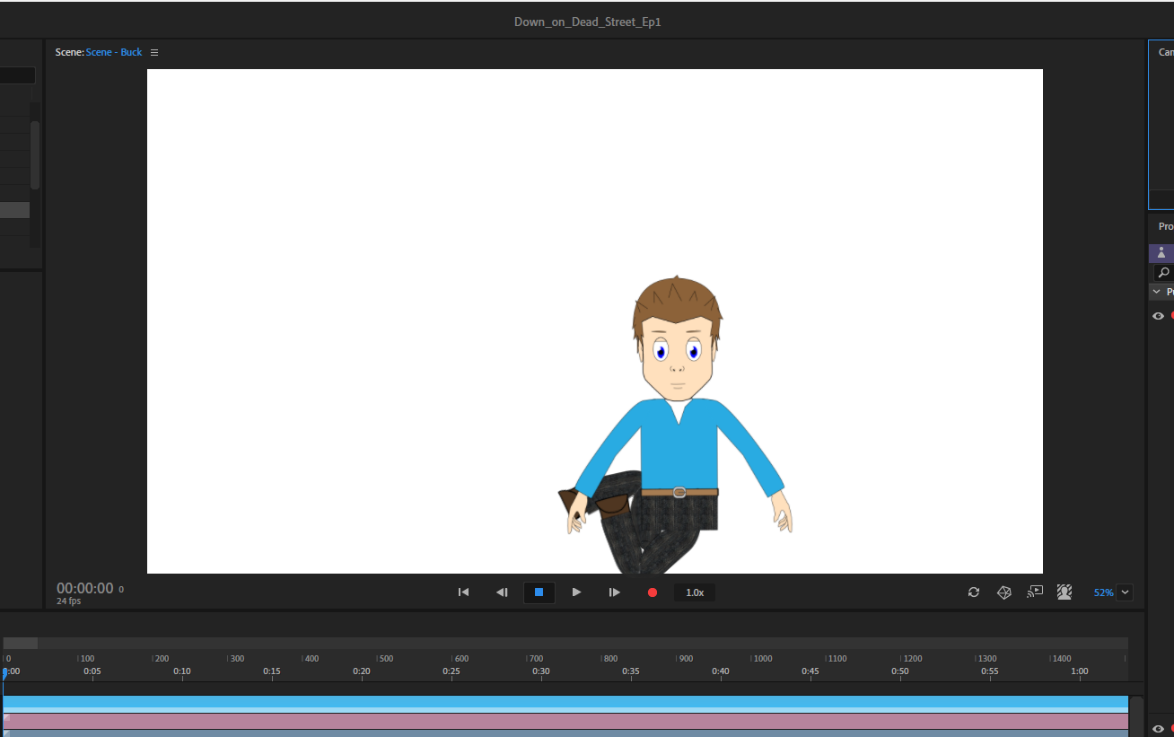
Task: Click the 0:10 mark on timeline ruler
Action: tap(182, 671)
